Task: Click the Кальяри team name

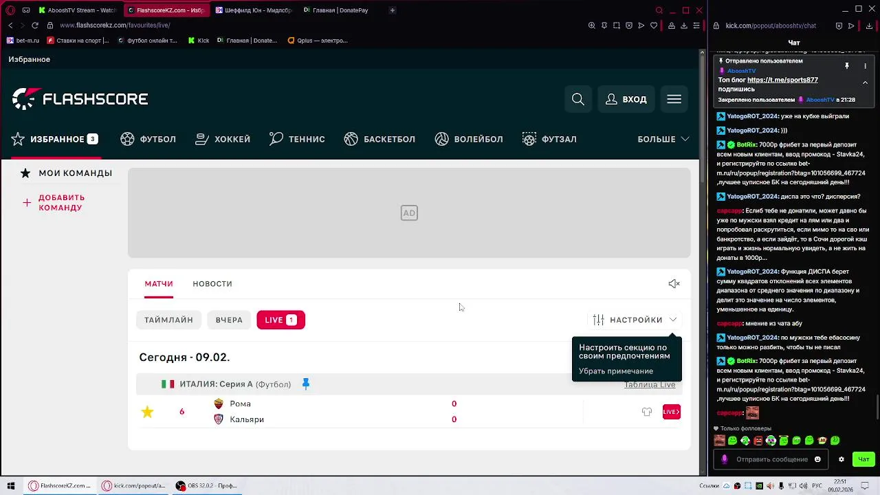Action: (247, 419)
